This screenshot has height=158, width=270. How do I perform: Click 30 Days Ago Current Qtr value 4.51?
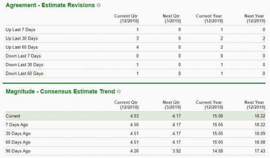tap(135, 134)
